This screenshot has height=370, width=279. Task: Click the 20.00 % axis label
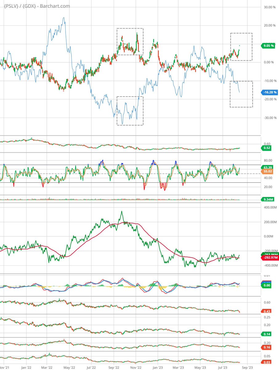click(x=269, y=26)
